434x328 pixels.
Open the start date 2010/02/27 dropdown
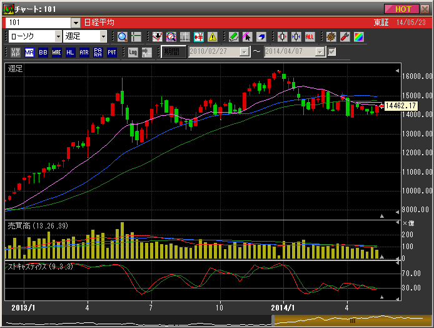[x=244, y=52]
